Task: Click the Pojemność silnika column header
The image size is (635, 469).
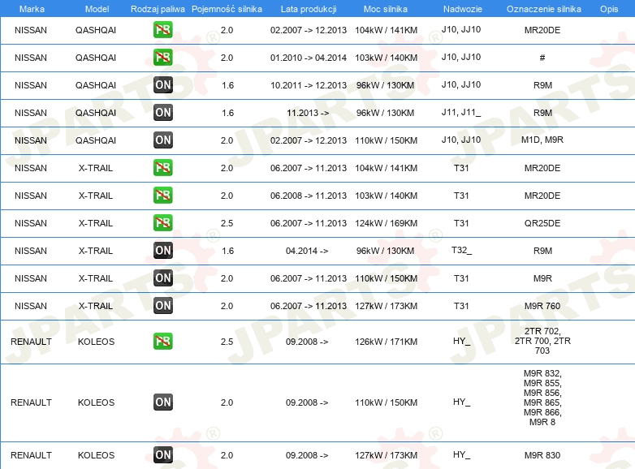Action: click(227, 9)
